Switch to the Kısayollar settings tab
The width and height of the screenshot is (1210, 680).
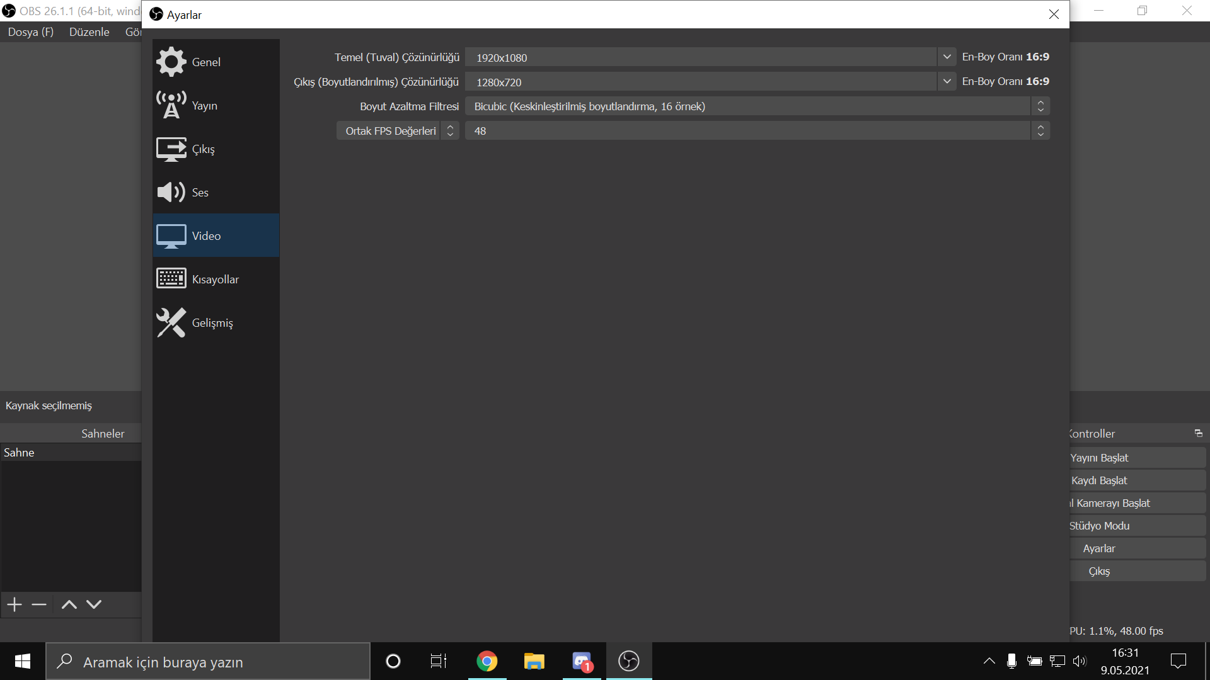[216, 279]
